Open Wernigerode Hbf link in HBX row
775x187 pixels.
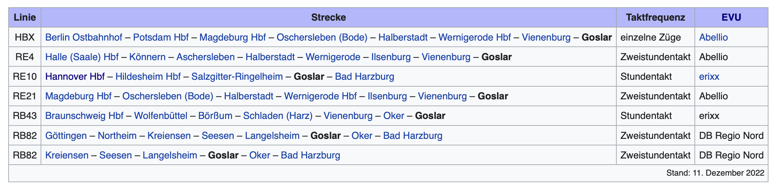coord(475,37)
